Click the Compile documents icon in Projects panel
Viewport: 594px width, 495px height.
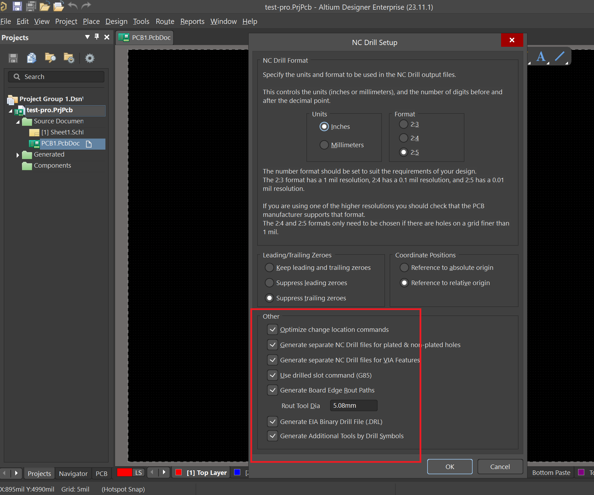point(32,58)
